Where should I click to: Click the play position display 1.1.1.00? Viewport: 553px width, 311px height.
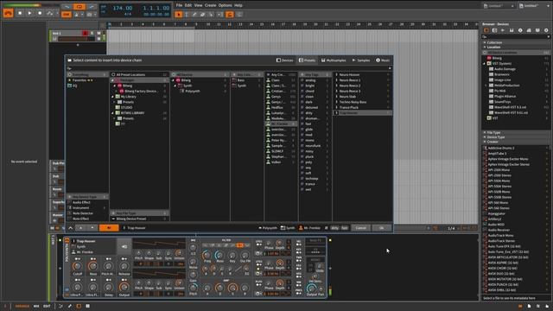point(156,8)
